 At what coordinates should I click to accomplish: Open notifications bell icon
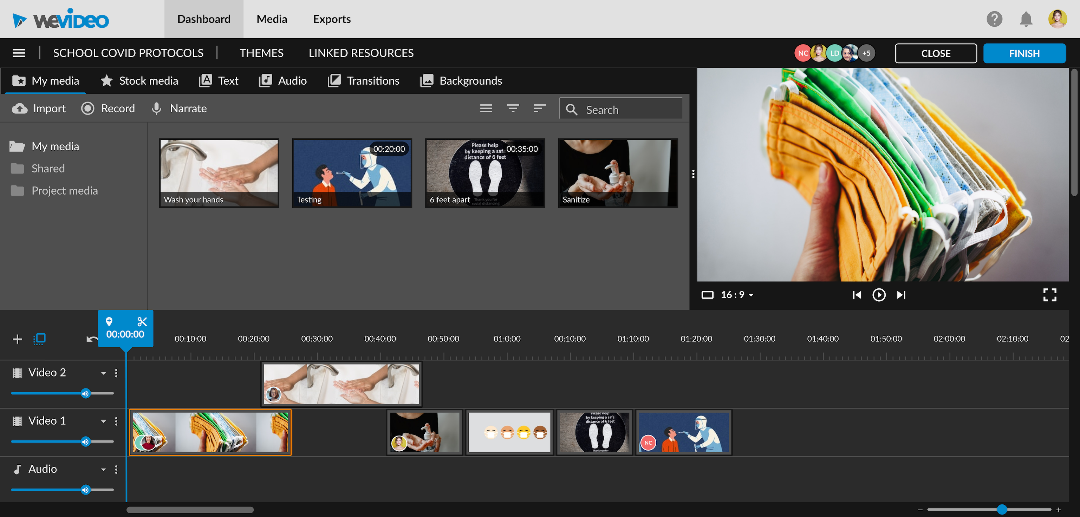pyautogui.click(x=1026, y=19)
